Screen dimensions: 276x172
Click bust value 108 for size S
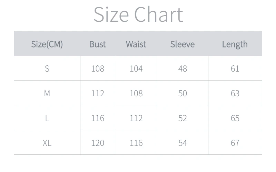pos(98,68)
